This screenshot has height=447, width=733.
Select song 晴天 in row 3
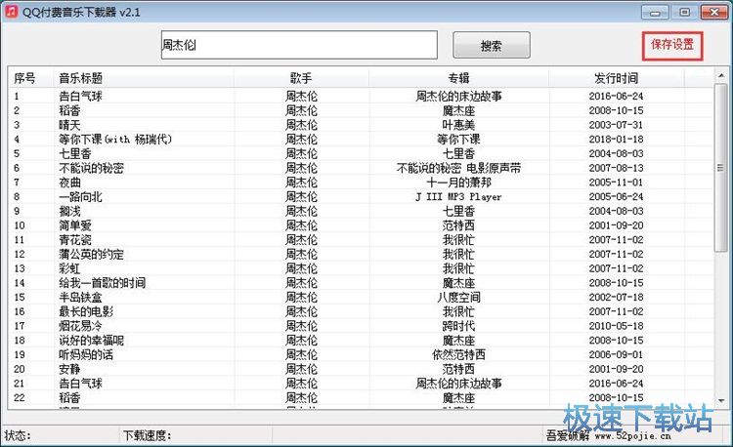(x=69, y=125)
